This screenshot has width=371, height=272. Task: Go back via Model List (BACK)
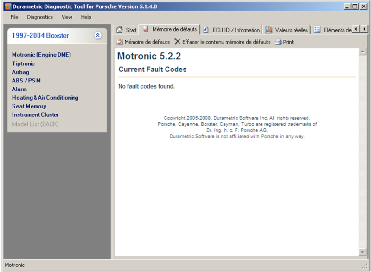pyautogui.click(x=35, y=124)
